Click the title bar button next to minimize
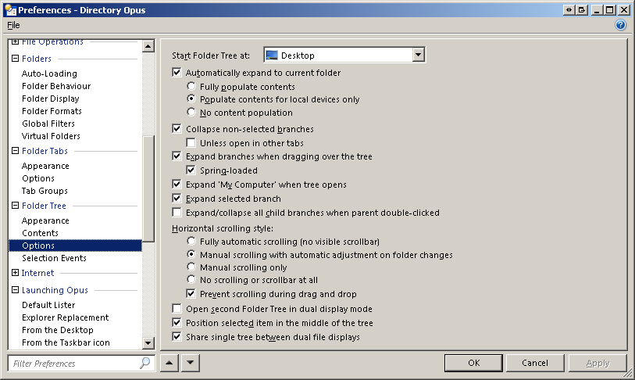Screen dimensions: 635x380 tap(582, 9)
